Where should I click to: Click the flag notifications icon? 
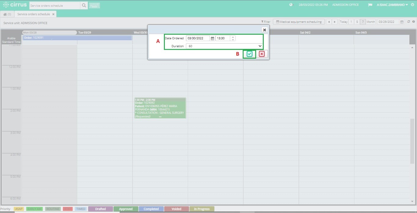(370, 5)
